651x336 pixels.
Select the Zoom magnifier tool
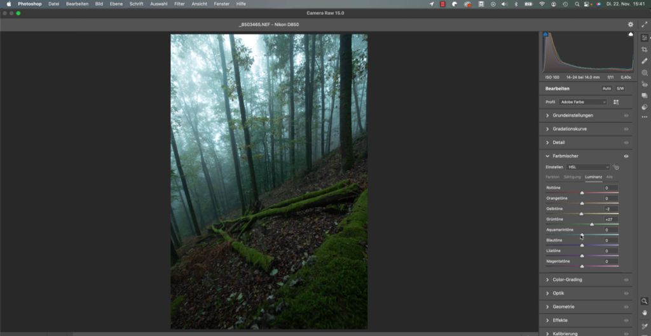pyautogui.click(x=645, y=301)
